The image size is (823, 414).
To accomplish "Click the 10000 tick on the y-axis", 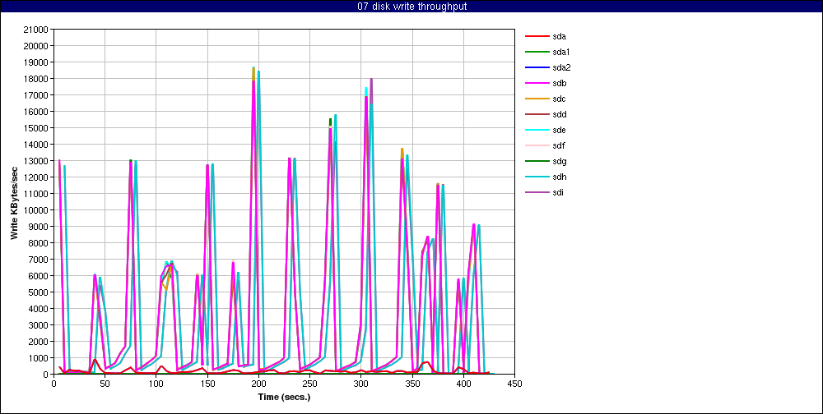I will coord(34,210).
